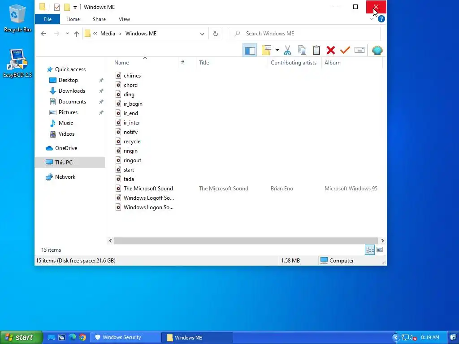Image resolution: width=459 pixels, height=344 pixels.
Task: Select the recycle sound file
Action: click(132, 142)
